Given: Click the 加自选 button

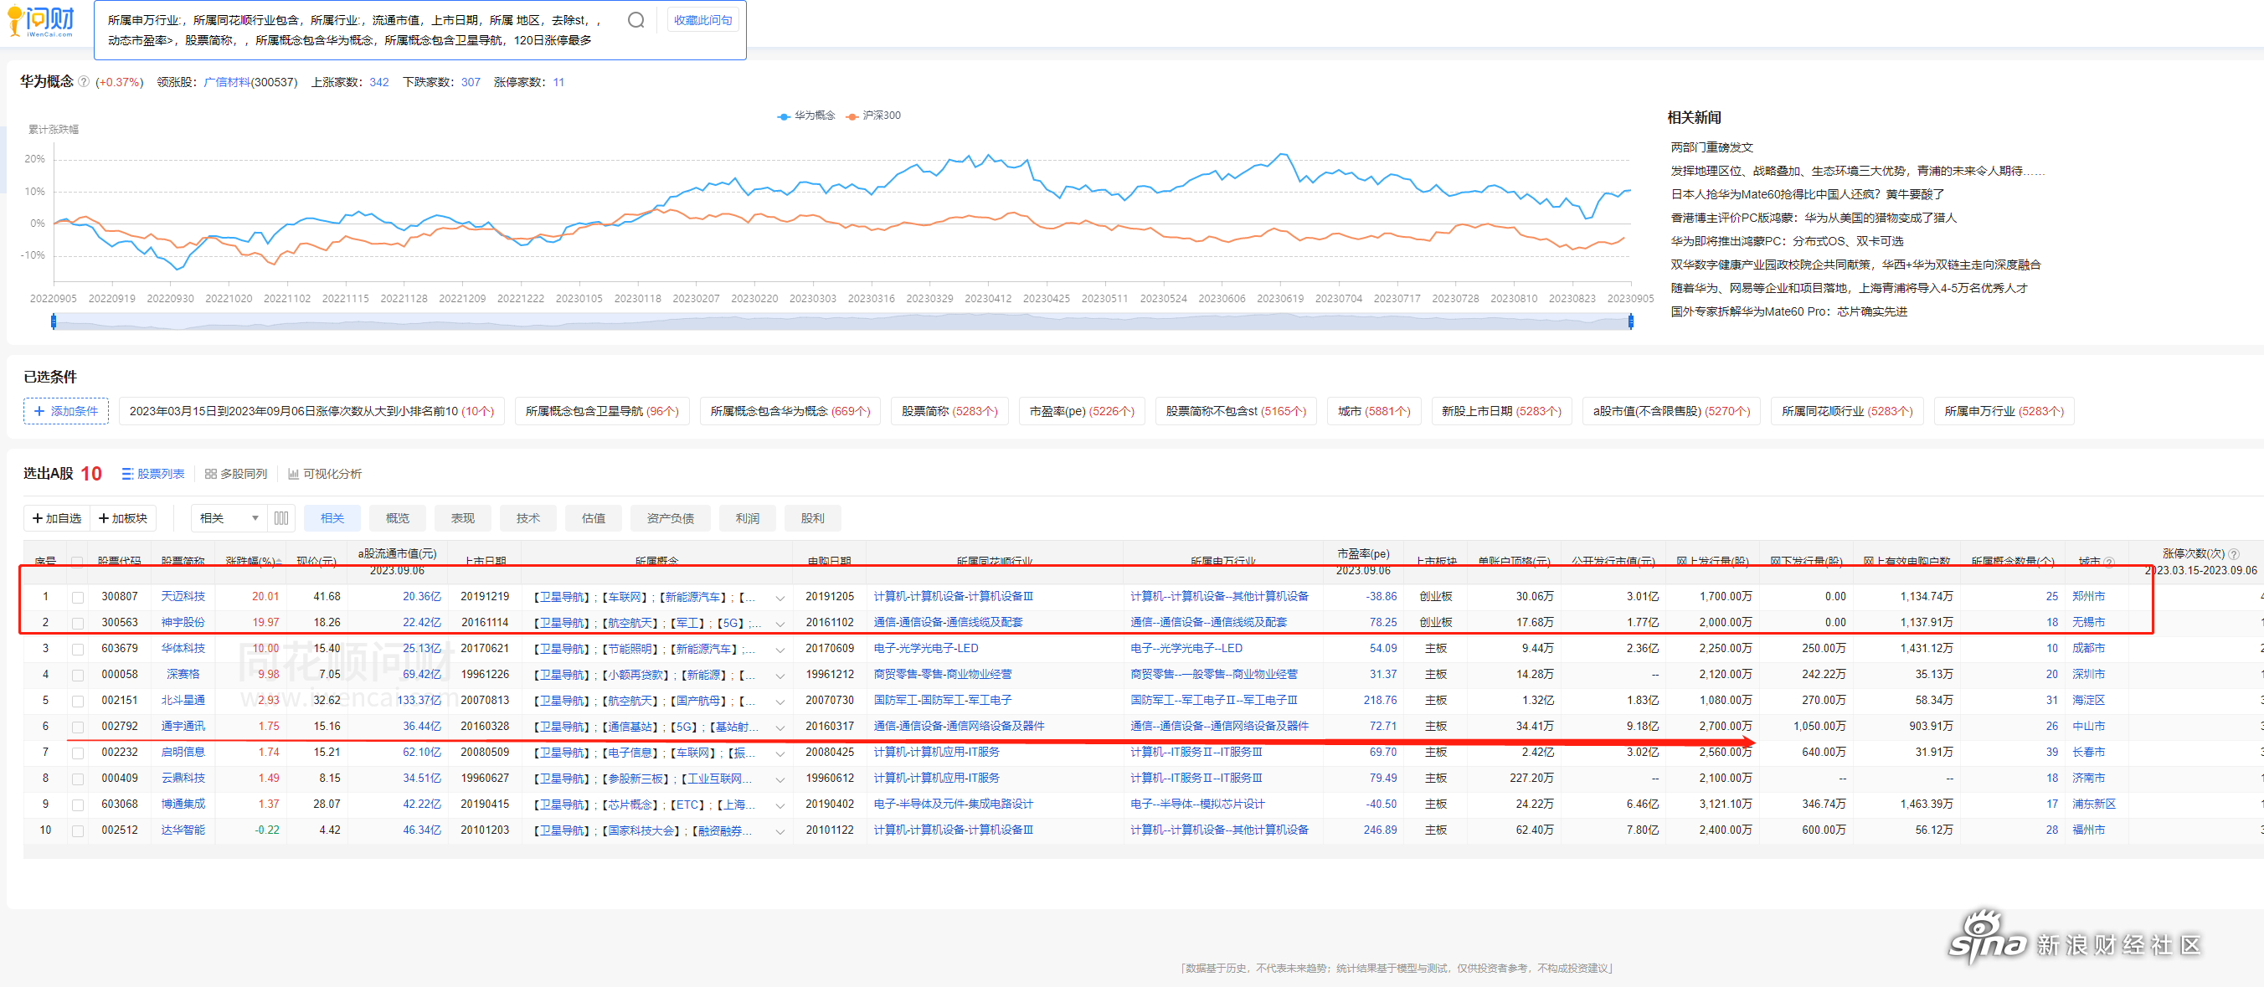Looking at the screenshot, I should [x=57, y=518].
